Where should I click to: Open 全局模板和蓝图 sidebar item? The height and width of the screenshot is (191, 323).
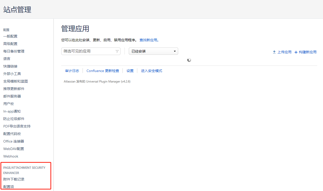pos(16,81)
